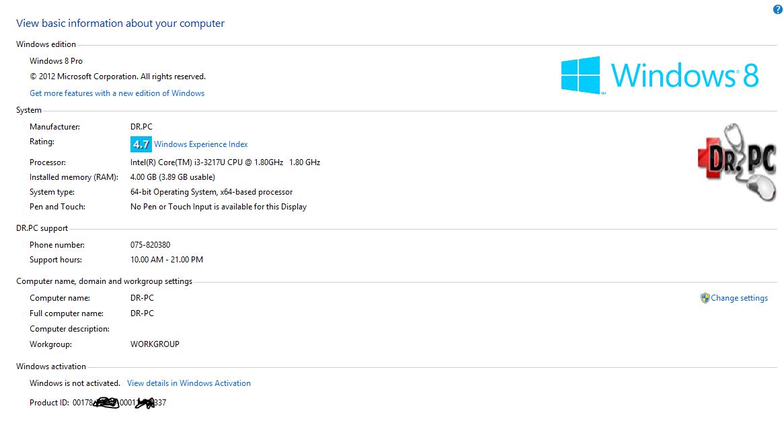Image resolution: width=784 pixels, height=443 pixels.
Task: Click the support hours 10.00 AM - 21.00 PM
Action: 167,259
